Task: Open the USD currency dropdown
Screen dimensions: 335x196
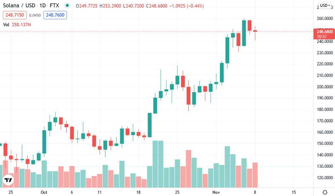Action: 325,5
